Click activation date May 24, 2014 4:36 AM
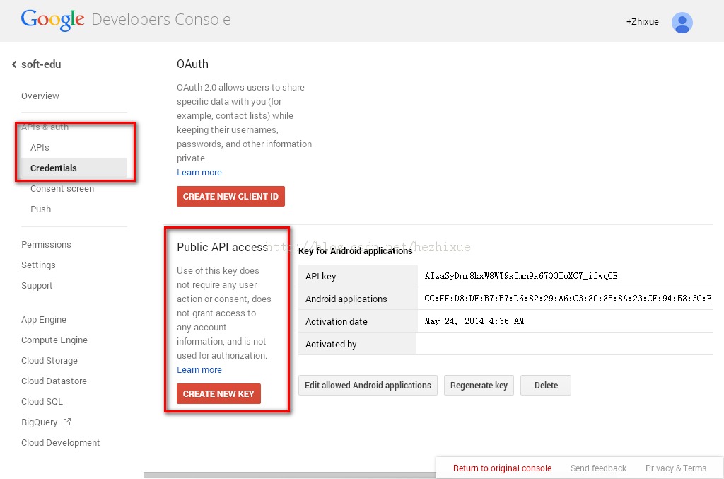The width and height of the screenshot is (724, 479). click(474, 321)
